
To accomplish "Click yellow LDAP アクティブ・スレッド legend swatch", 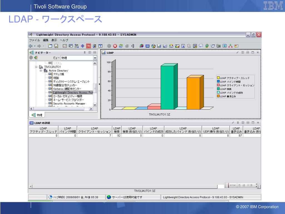I will (218, 78).
